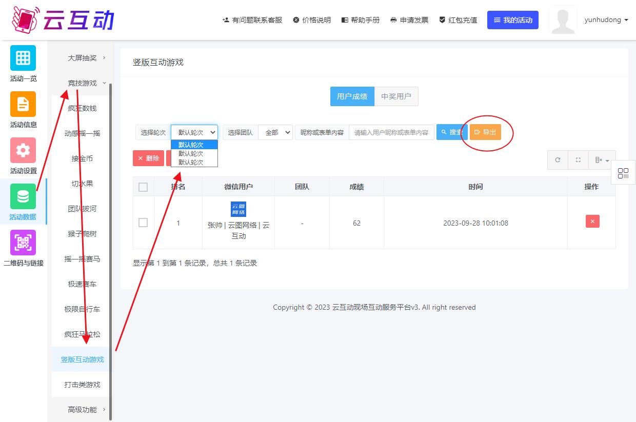Click the user avatar picture

click(563, 21)
